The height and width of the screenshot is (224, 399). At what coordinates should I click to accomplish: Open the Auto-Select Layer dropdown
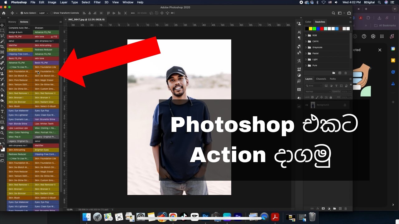point(43,13)
